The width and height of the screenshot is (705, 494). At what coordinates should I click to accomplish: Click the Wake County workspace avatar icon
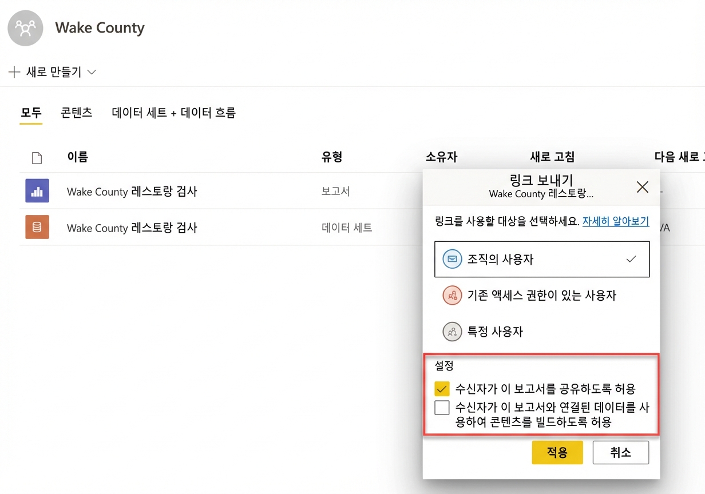[x=25, y=28]
